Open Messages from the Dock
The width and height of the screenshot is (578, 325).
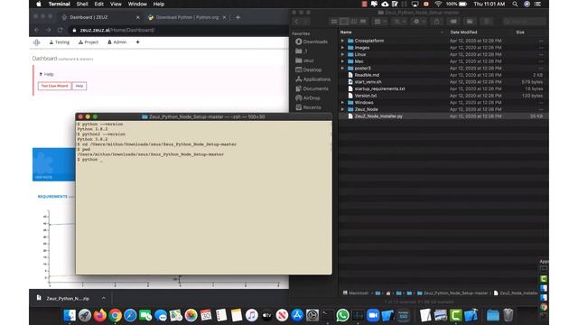pyautogui.click(x=161, y=315)
